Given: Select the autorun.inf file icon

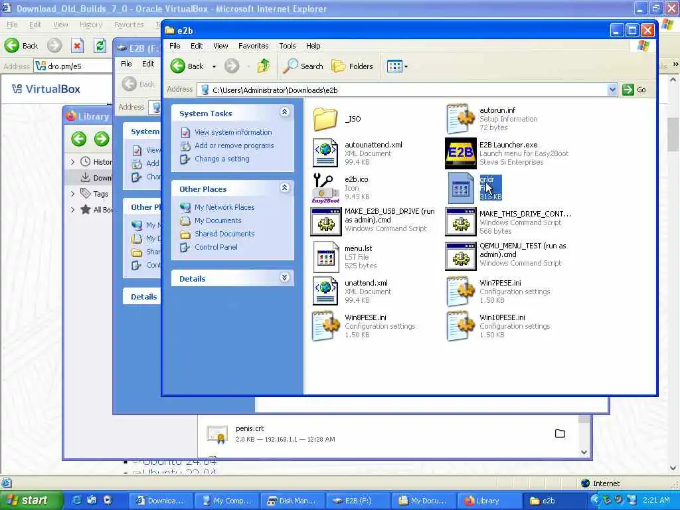Looking at the screenshot, I should (460, 118).
